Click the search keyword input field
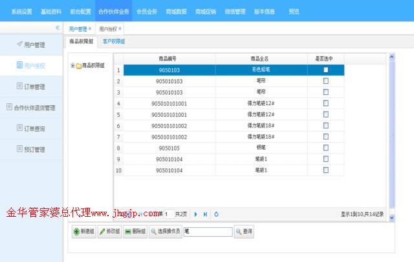This screenshot has width=414, height=262. coord(208,232)
